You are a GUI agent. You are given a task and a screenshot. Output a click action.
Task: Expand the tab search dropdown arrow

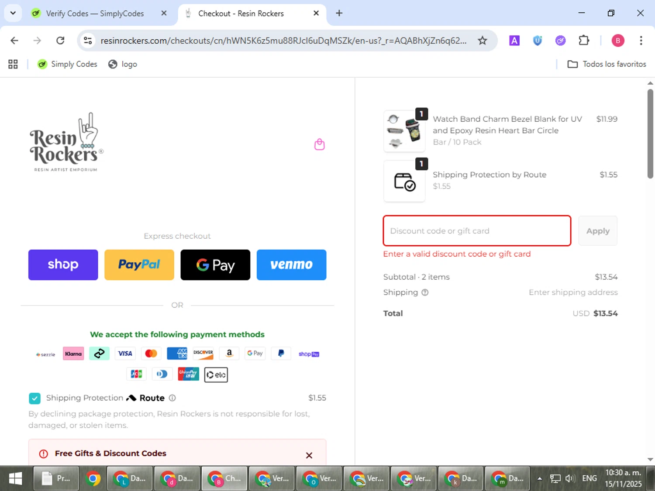[13, 13]
